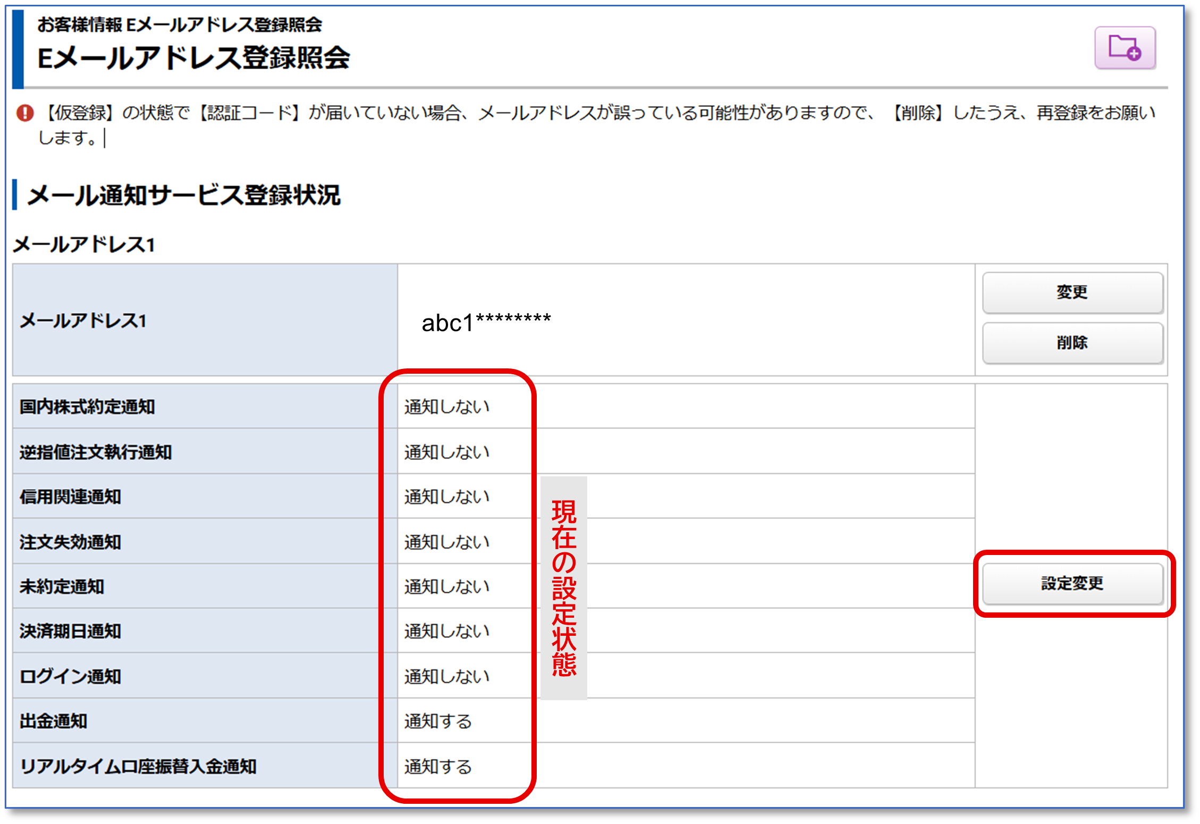
Task: Click the ログイン通知 row label
Action: click(70, 676)
